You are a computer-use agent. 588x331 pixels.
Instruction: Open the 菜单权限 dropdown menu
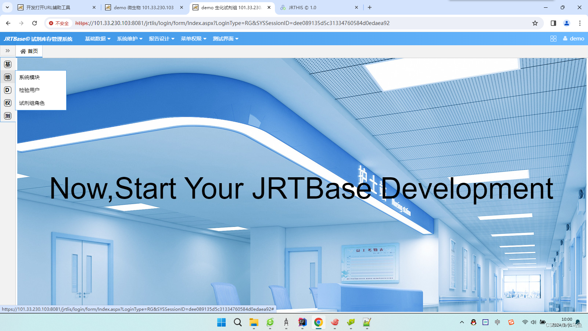pyautogui.click(x=194, y=39)
